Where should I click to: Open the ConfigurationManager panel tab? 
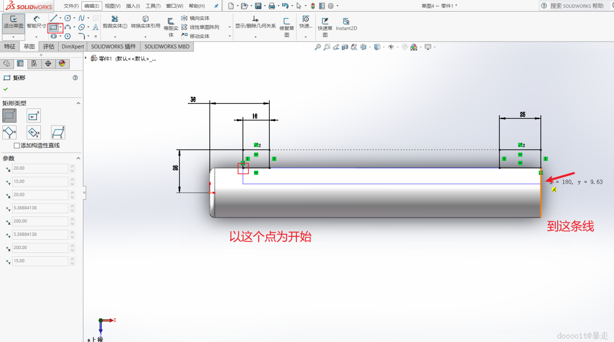pos(34,63)
